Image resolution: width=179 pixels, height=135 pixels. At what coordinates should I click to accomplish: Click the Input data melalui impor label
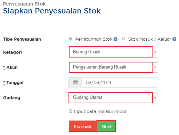[x=101, y=111]
